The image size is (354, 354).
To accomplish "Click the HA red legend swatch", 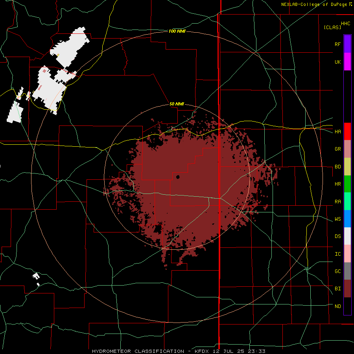I will (347, 131).
